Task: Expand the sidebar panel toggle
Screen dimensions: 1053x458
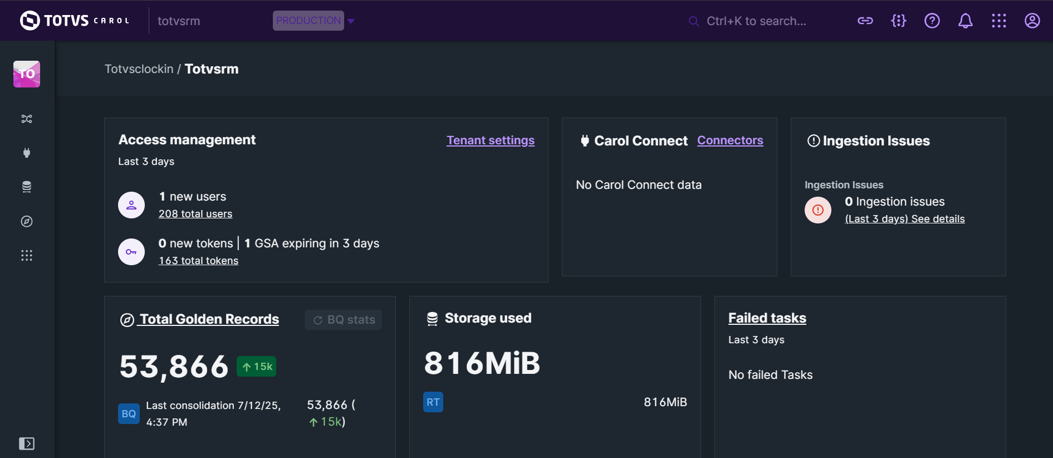Action: 27,444
